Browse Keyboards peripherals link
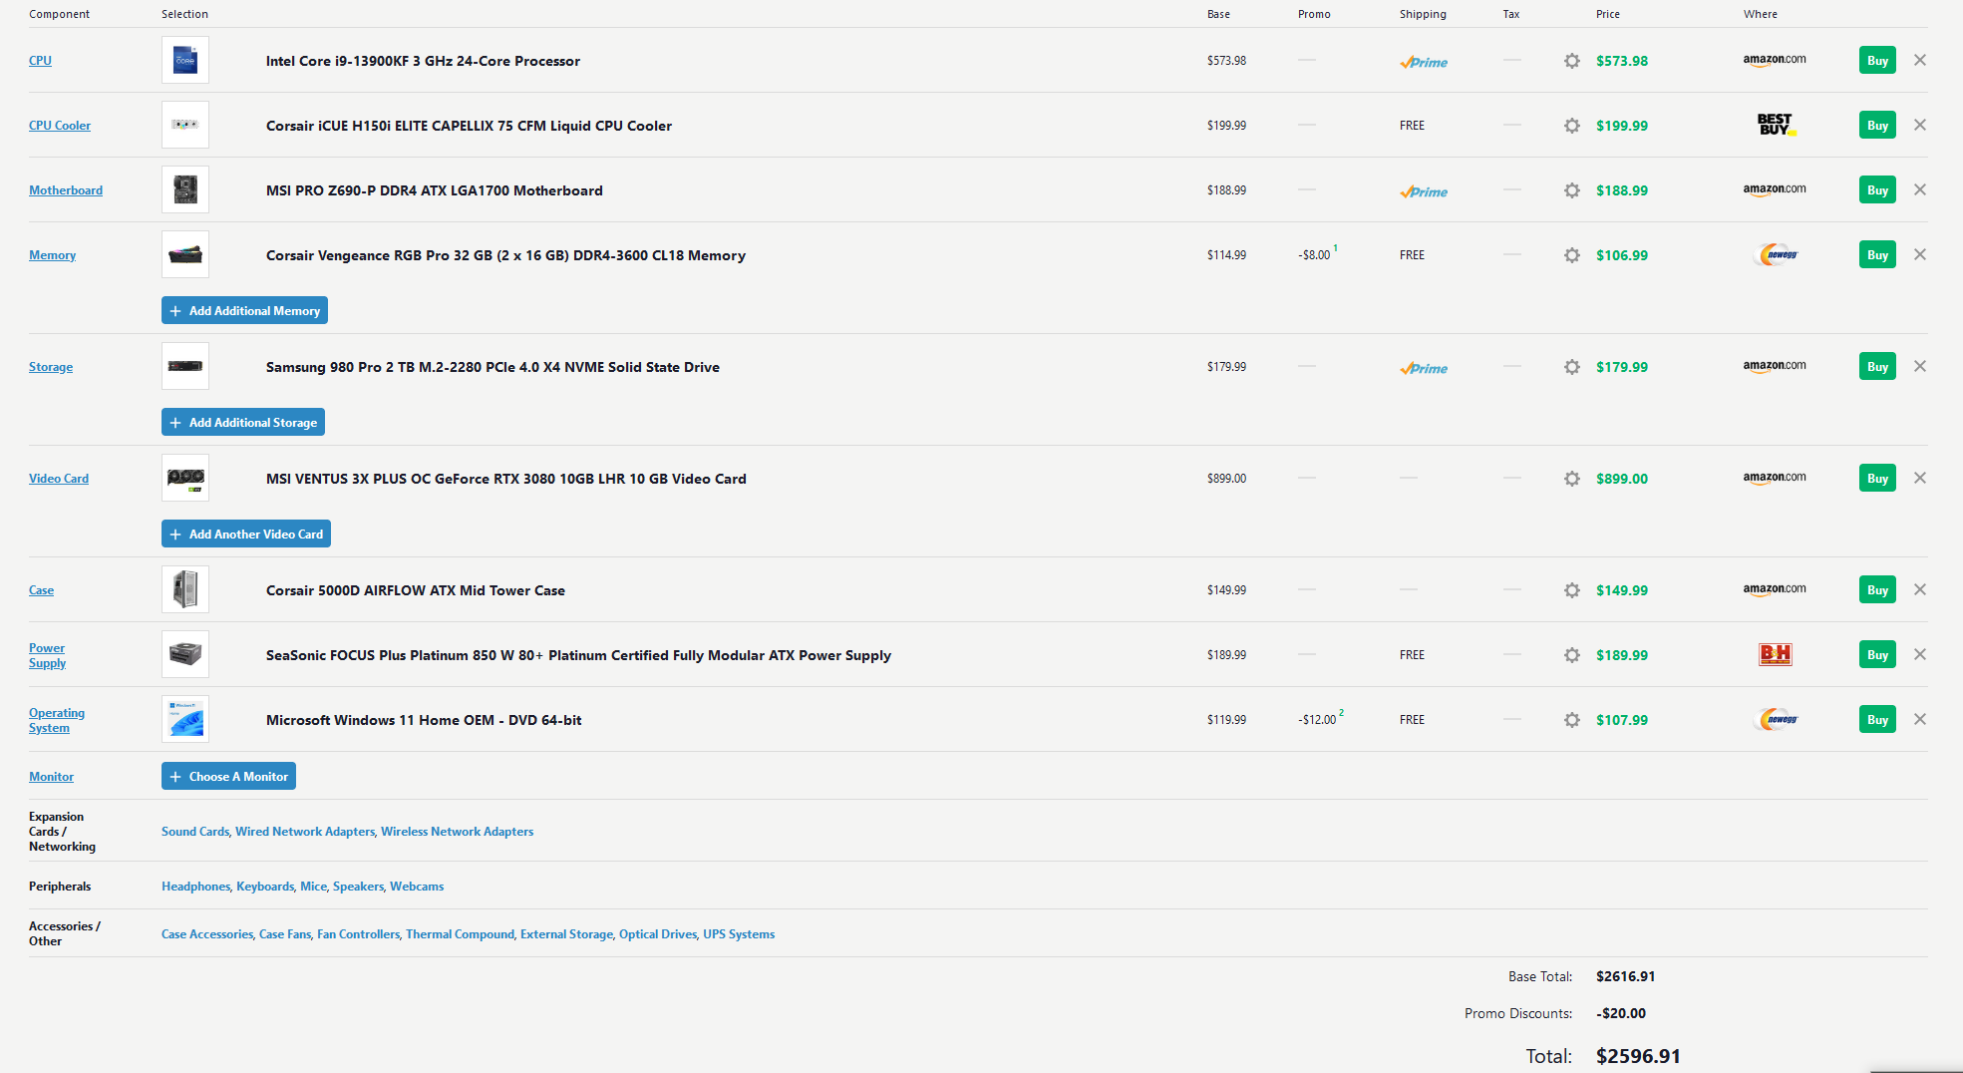Viewport: 1963px width, 1073px height. click(x=265, y=887)
